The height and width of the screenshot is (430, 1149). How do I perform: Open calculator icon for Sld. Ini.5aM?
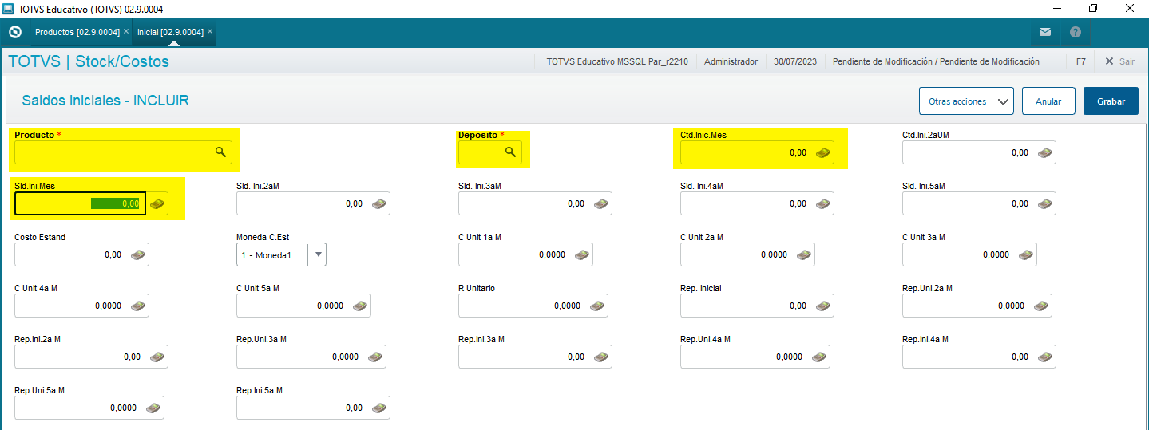[1045, 203]
